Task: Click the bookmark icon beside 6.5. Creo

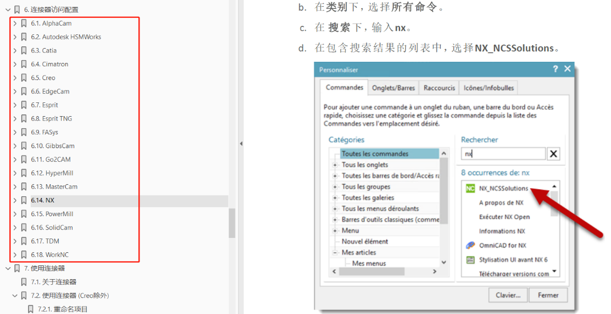Action: (x=24, y=78)
